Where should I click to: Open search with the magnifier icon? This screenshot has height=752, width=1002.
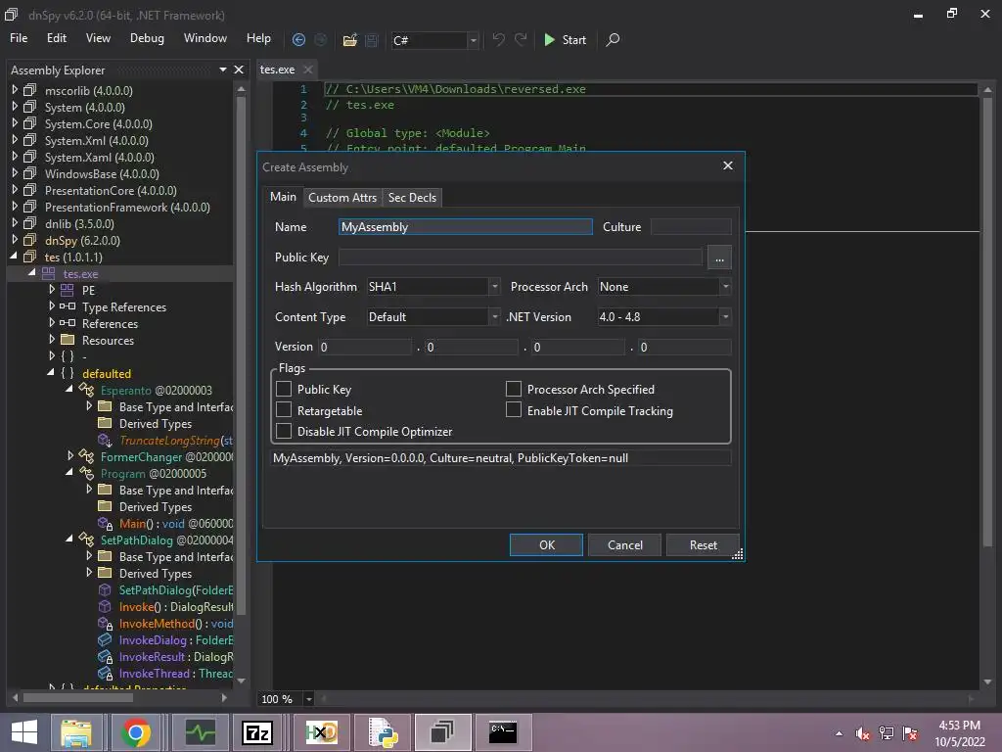coord(613,39)
